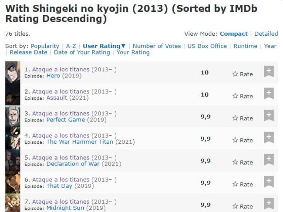The image size is (283, 212).
Task: Toggle User Rating sort direction arrow
Action: point(123,46)
